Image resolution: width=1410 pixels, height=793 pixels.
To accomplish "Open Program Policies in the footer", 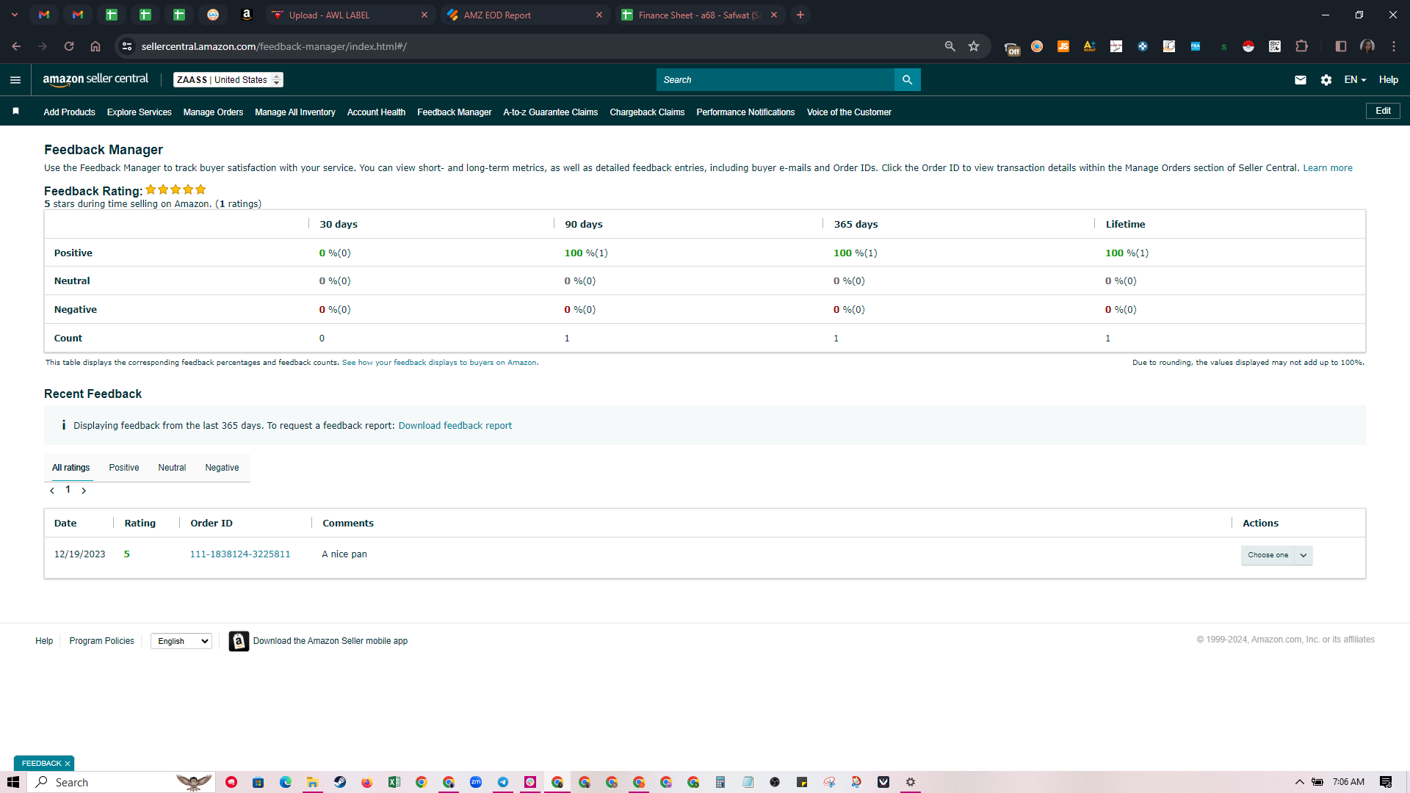I will pos(101,641).
